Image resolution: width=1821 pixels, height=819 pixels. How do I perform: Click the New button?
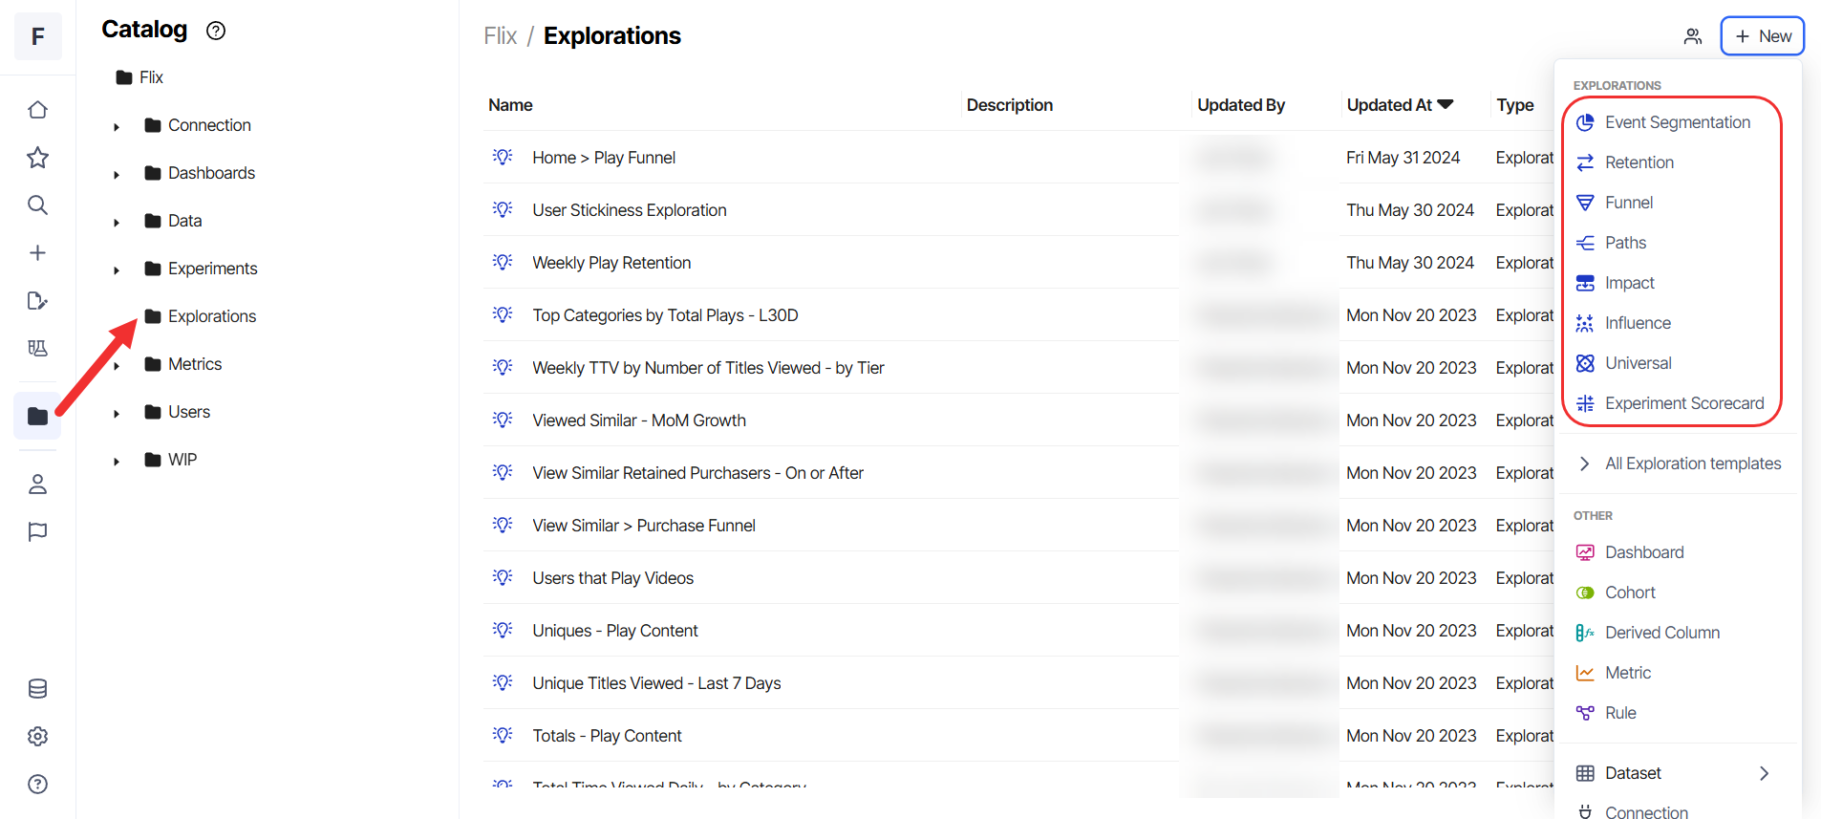[x=1763, y=36]
